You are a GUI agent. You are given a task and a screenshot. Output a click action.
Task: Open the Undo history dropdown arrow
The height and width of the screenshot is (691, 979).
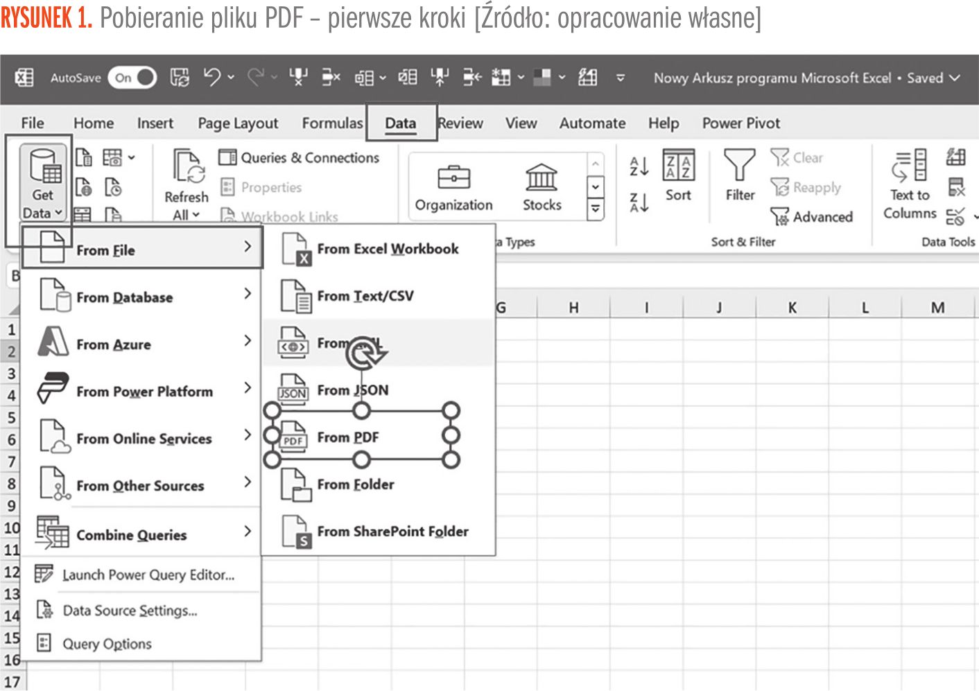231,78
